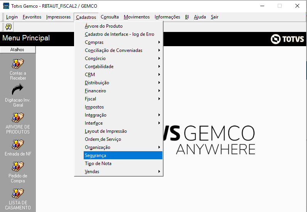307x212 pixels.
Task: Click the Totvs Gemco title bar app icon
Action: [6, 6]
